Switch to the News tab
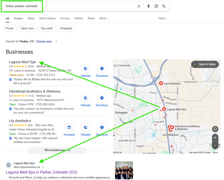 pos(91,18)
